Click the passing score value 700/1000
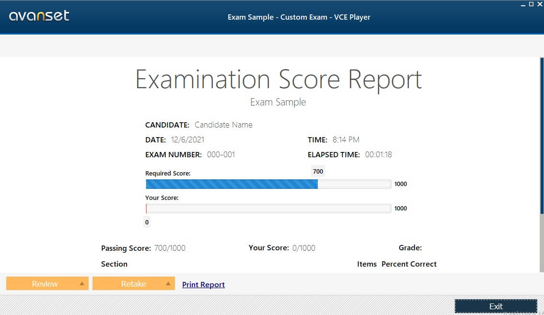544x315 pixels. [170, 248]
